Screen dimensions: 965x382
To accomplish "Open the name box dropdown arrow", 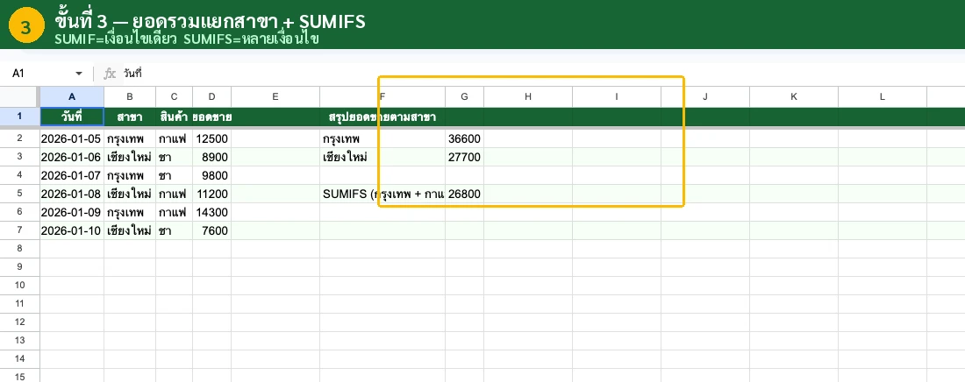I will click(79, 74).
